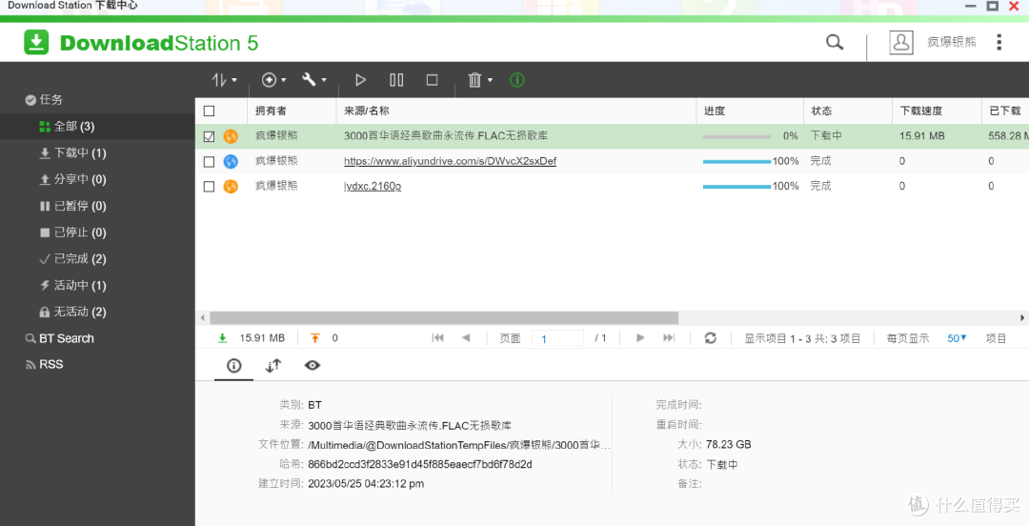Click the orange upload speed arrow icon

coord(315,337)
